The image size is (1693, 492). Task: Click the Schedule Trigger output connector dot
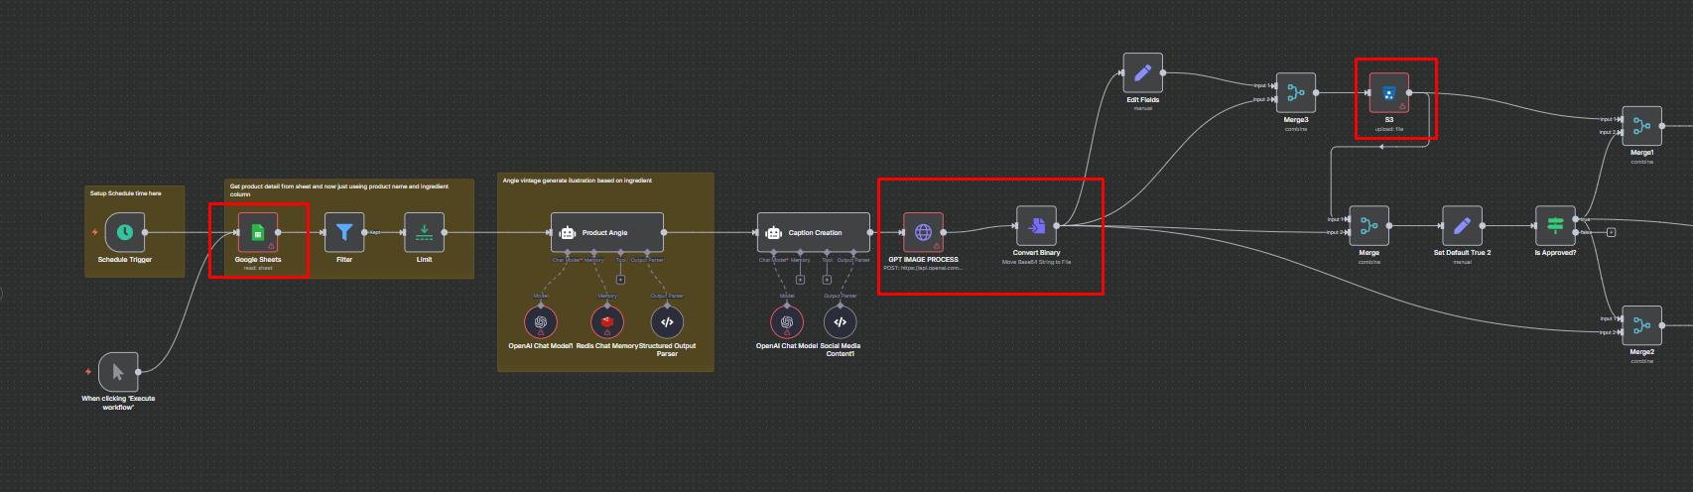point(145,232)
